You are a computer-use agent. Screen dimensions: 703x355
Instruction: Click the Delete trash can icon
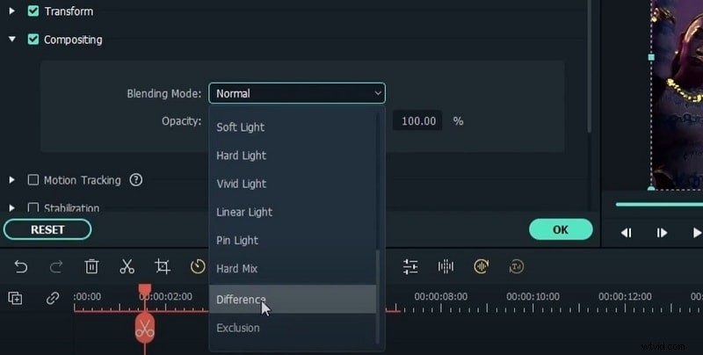[91, 266]
